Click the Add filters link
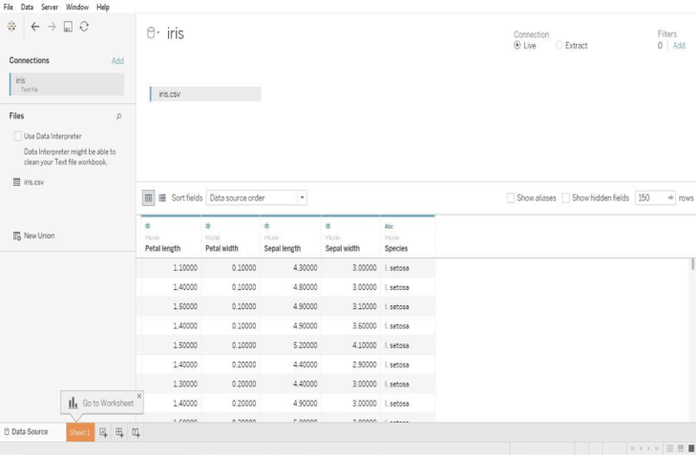This screenshot has width=696, height=455. [679, 46]
